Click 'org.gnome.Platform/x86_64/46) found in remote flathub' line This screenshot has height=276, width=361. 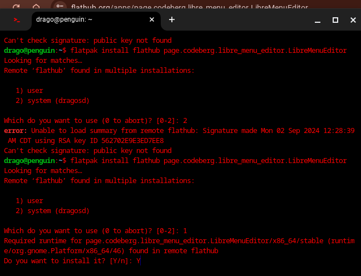[x=111, y=250]
